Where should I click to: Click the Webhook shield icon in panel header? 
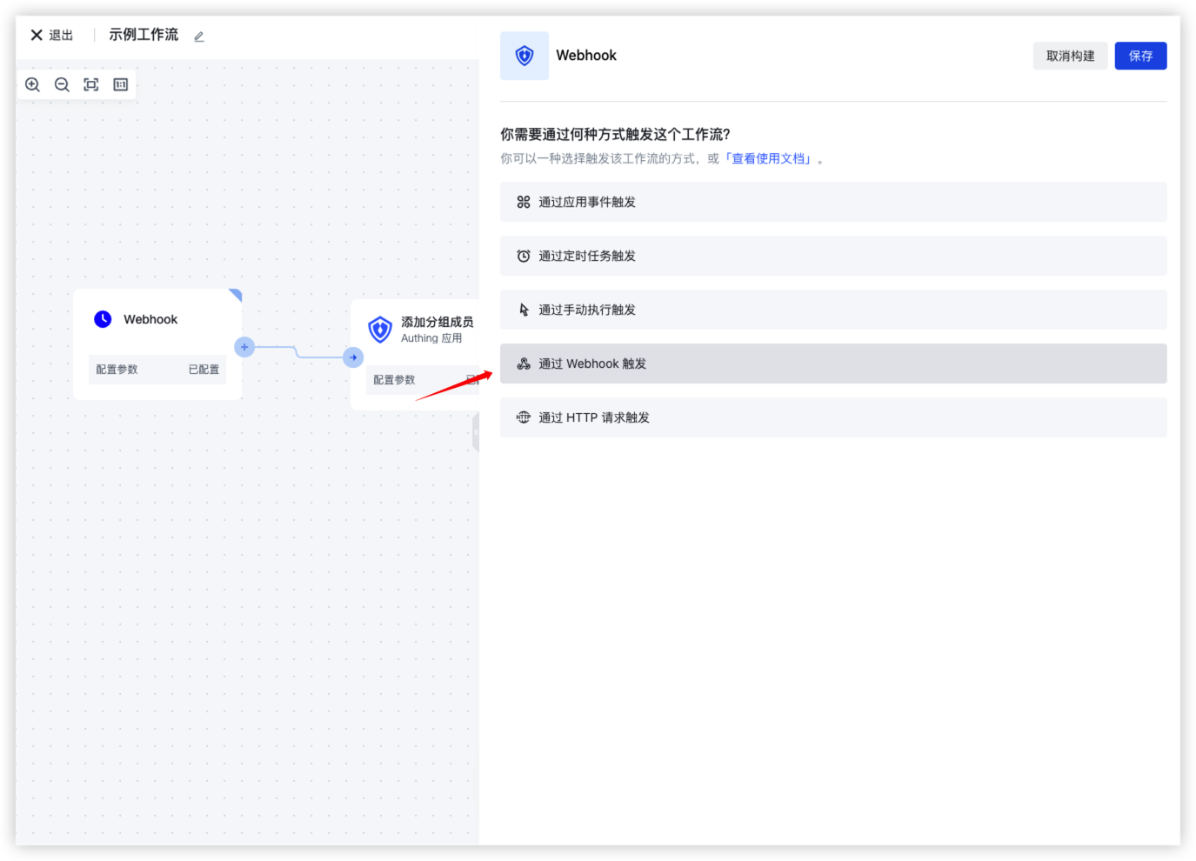point(525,56)
